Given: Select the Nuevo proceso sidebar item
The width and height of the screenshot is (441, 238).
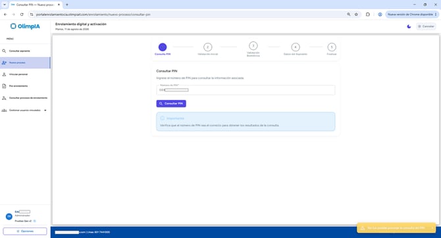Looking at the screenshot, I should coord(25,62).
